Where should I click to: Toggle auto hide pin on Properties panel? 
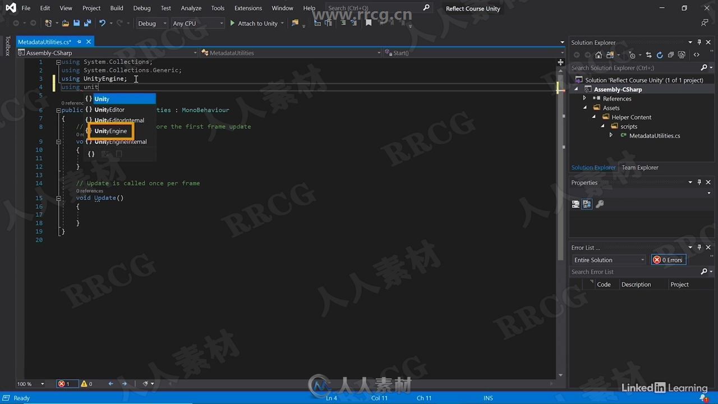(x=699, y=182)
